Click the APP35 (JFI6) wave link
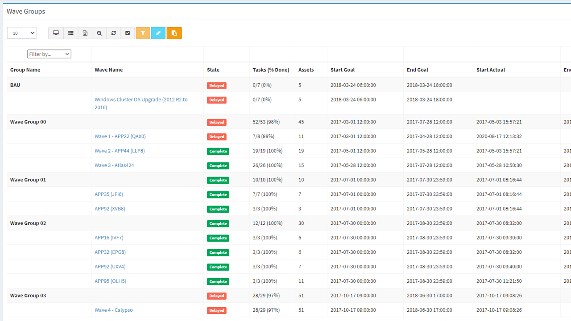This screenshot has width=571, height=321. click(x=109, y=194)
